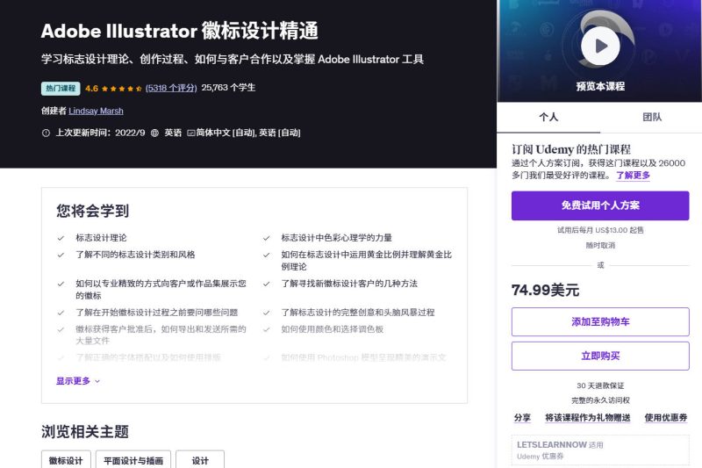Viewport: 702px width, 468px height.
Task: Gift the course via 将该课程作为礼物赠送
Action: point(587,417)
